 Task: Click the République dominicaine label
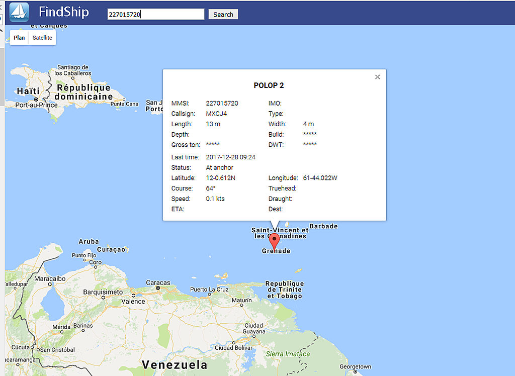(84, 92)
